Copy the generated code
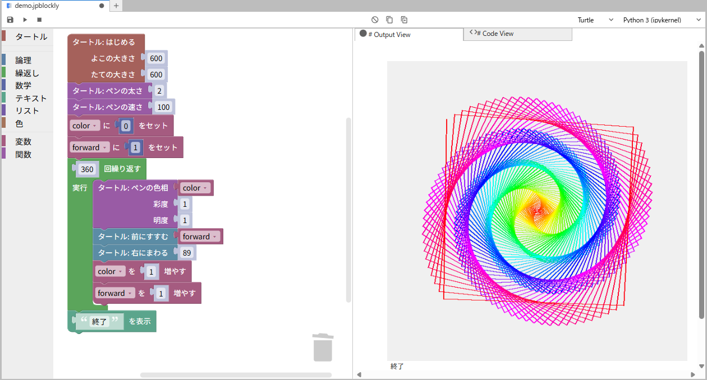 (389, 19)
